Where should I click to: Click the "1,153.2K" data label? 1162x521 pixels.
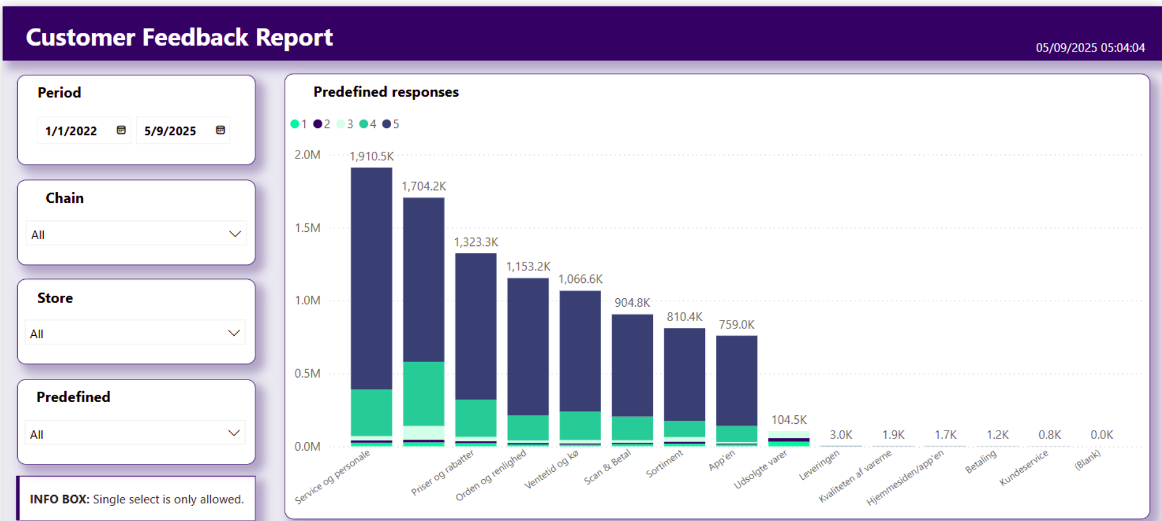coord(529,267)
